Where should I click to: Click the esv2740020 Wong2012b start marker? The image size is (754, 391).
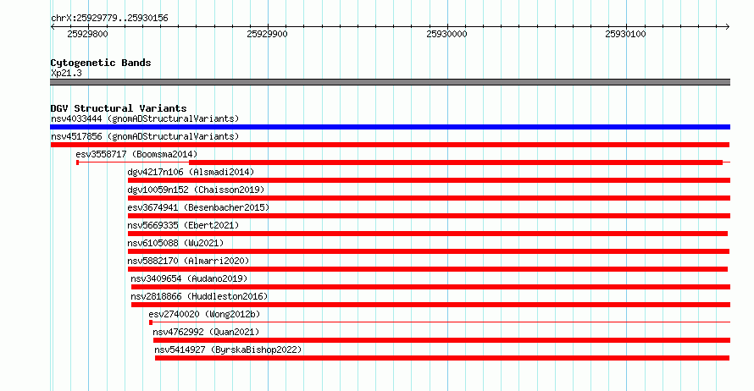tap(151, 322)
